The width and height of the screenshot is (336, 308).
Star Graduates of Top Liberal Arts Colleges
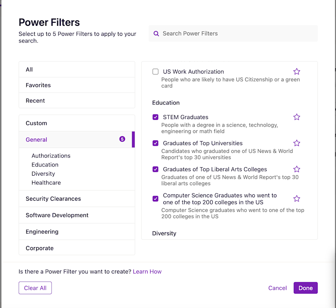click(x=297, y=169)
